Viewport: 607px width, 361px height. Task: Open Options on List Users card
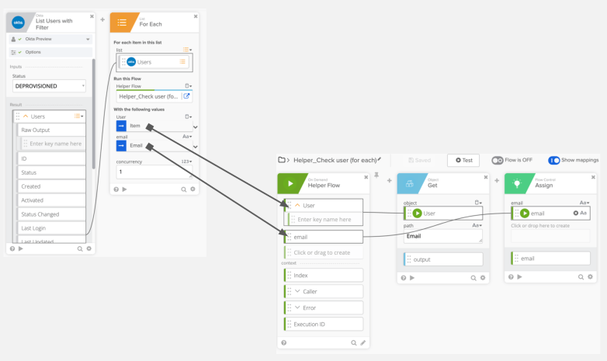(x=33, y=52)
